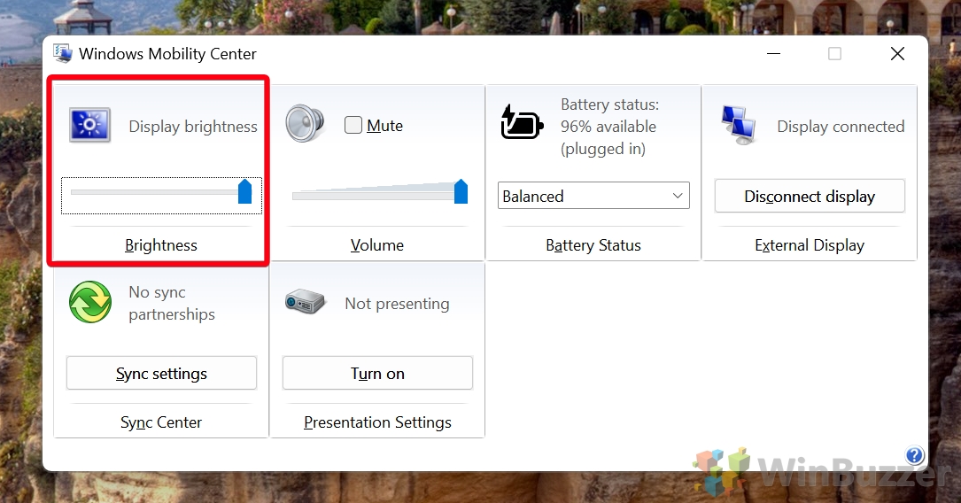This screenshot has height=503, width=961.
Task: Open the green Sync Center icon
Action: pos(90,302)
